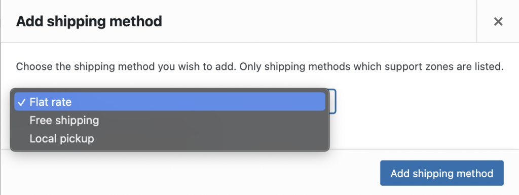Select the Flat rate option
Screen dimensions: 519x195
(x=170, y=102)
